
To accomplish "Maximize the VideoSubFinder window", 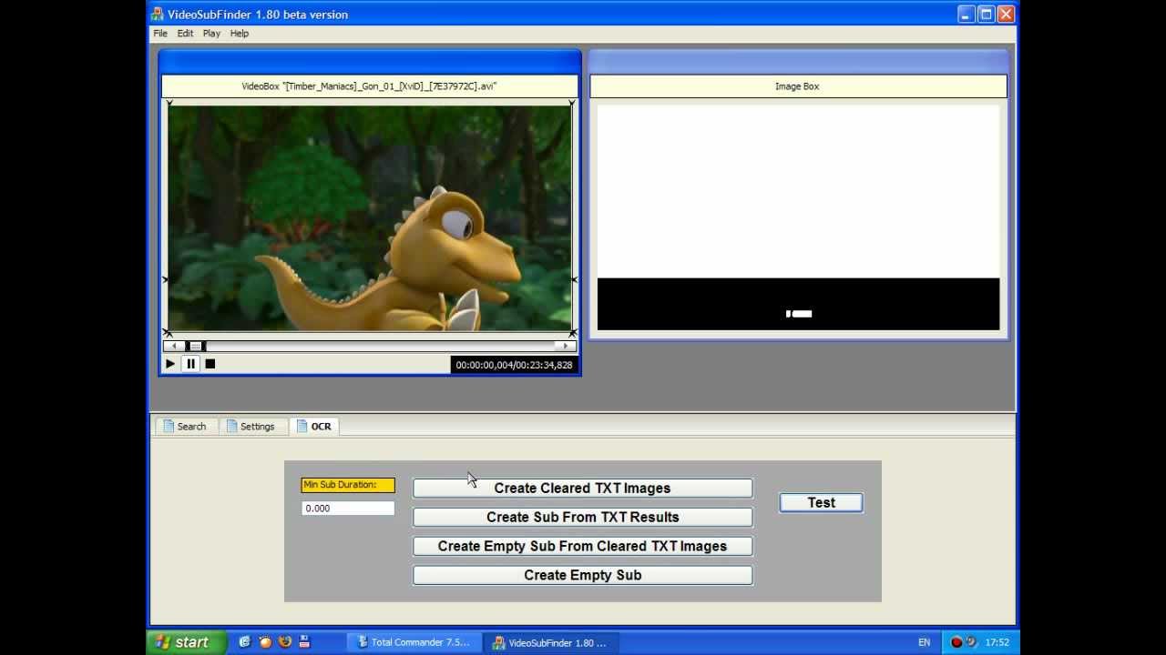I will point(987,14).
